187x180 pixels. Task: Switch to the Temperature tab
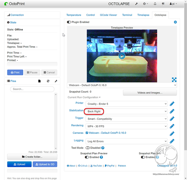(74, 15)
